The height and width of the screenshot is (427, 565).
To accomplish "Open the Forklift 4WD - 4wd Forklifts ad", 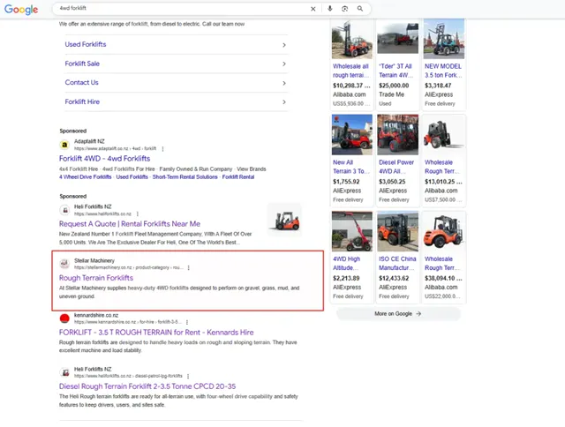I will pos(104,159).
